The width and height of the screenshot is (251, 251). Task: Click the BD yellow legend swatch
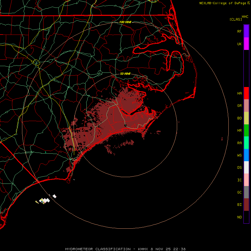246,118
